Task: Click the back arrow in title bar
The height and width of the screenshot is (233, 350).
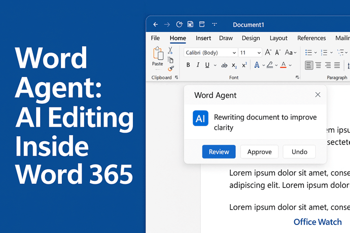Action: 156,24
